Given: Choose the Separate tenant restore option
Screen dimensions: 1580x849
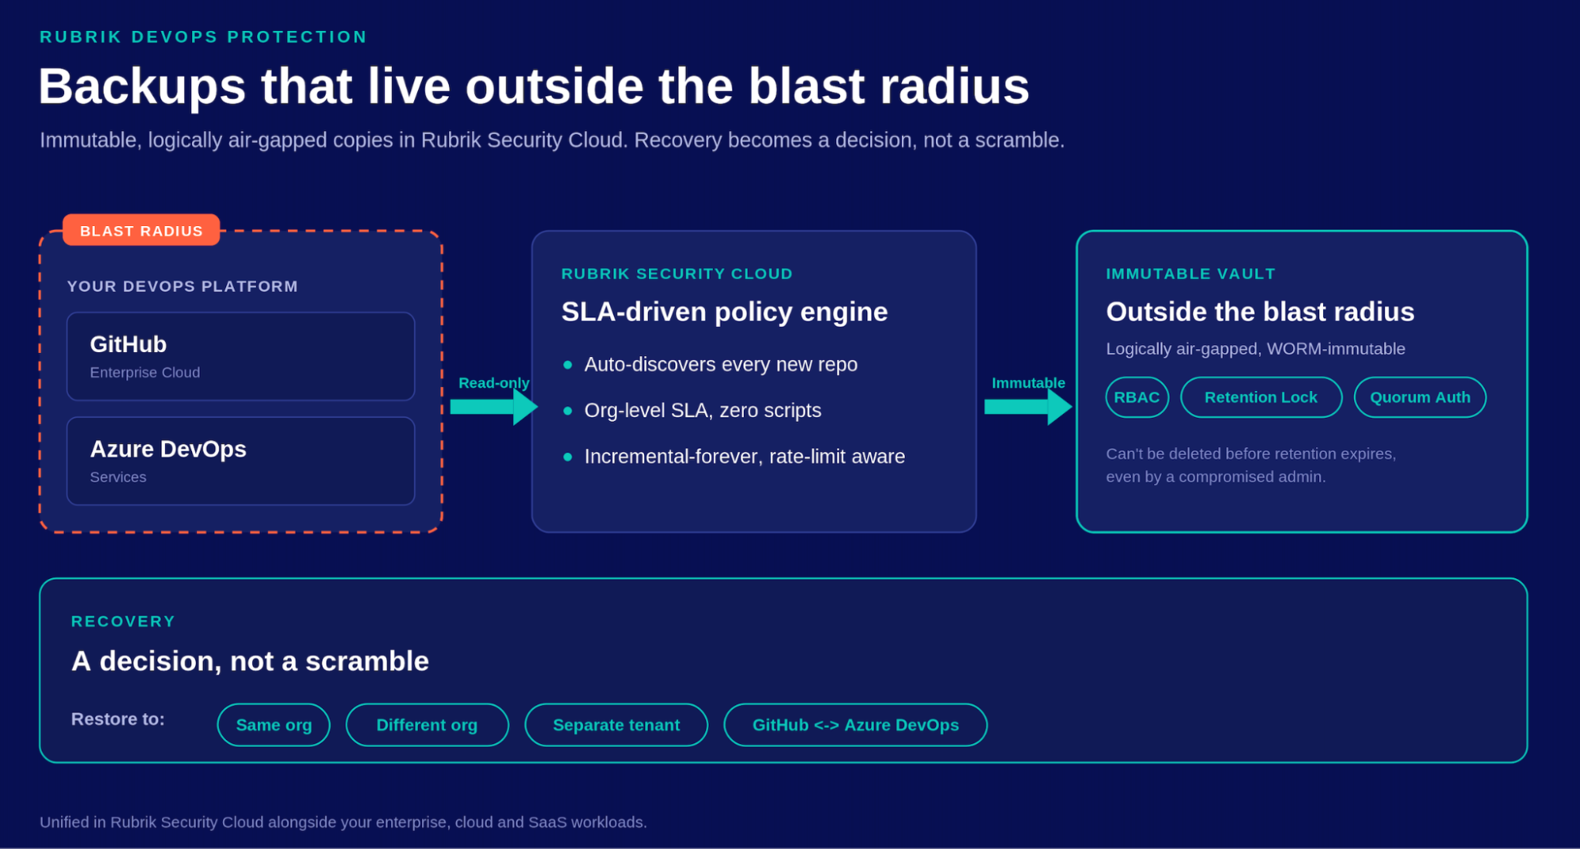Looking at the screenshot, I should [617, 725].
